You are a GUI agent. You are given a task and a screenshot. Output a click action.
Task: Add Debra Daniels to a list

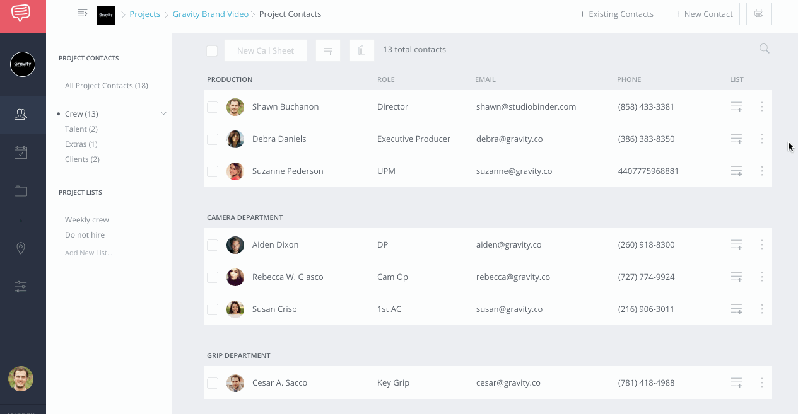pos(736,139)
